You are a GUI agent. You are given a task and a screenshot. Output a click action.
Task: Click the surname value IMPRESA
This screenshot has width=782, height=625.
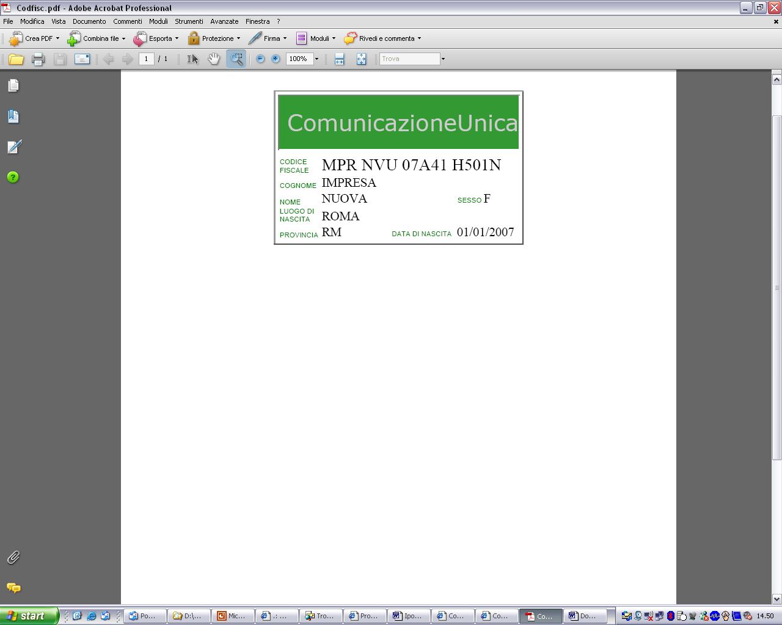[349, 182]
